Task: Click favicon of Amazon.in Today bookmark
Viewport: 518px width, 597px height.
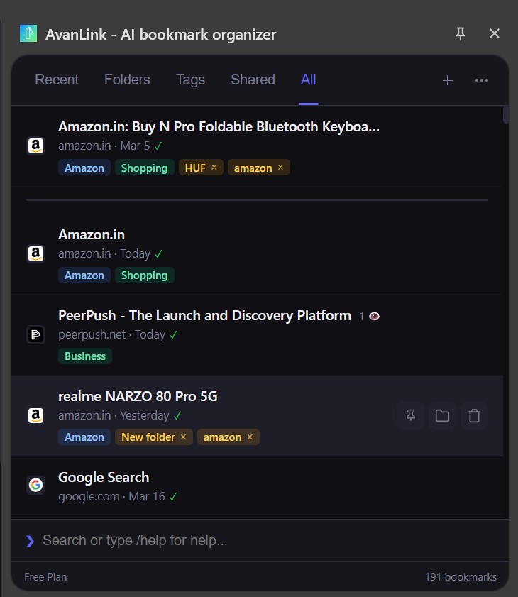Action: 35,253
